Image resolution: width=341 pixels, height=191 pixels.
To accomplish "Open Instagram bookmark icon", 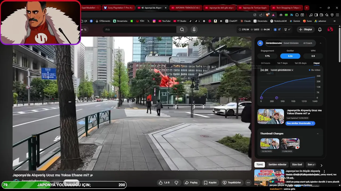I will click(x=154, y=21).
